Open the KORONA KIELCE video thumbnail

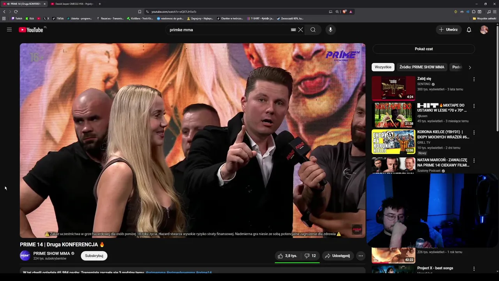[393, 142]
